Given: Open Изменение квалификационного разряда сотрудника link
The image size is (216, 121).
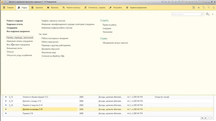Looking at the screenshot, I should click(x=68, y=24).
